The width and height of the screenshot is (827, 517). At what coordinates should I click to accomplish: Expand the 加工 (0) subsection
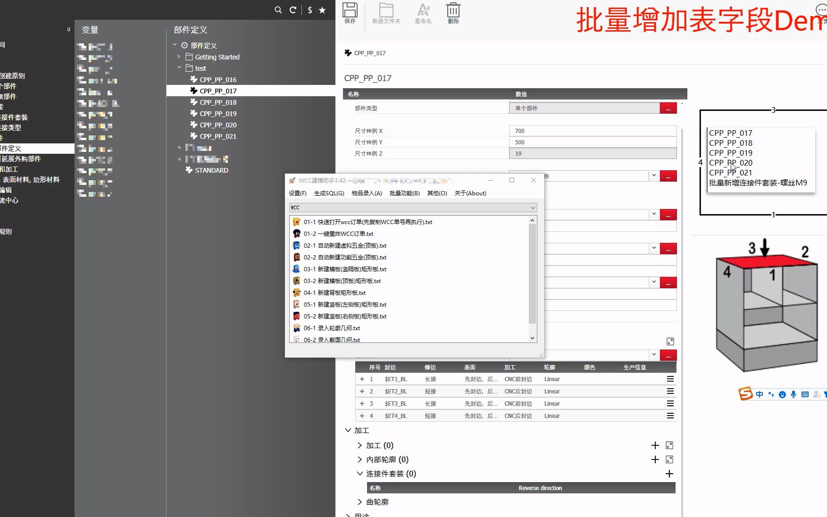point(359,445)
